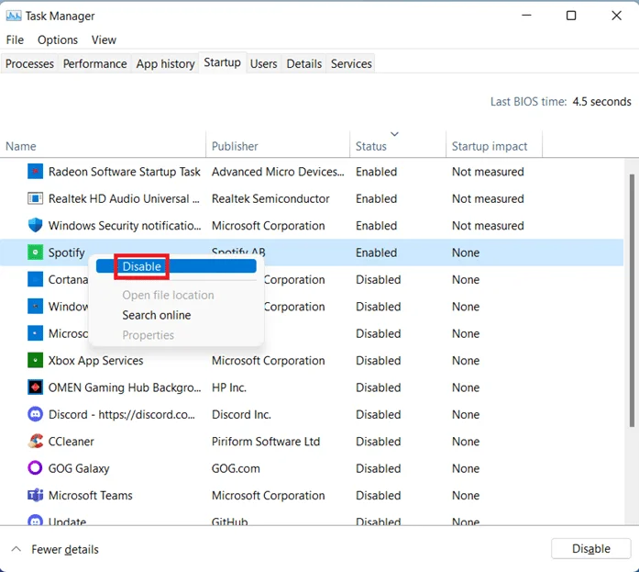
Task: Click the vertical scrollbar thumb
Action: 632,300
